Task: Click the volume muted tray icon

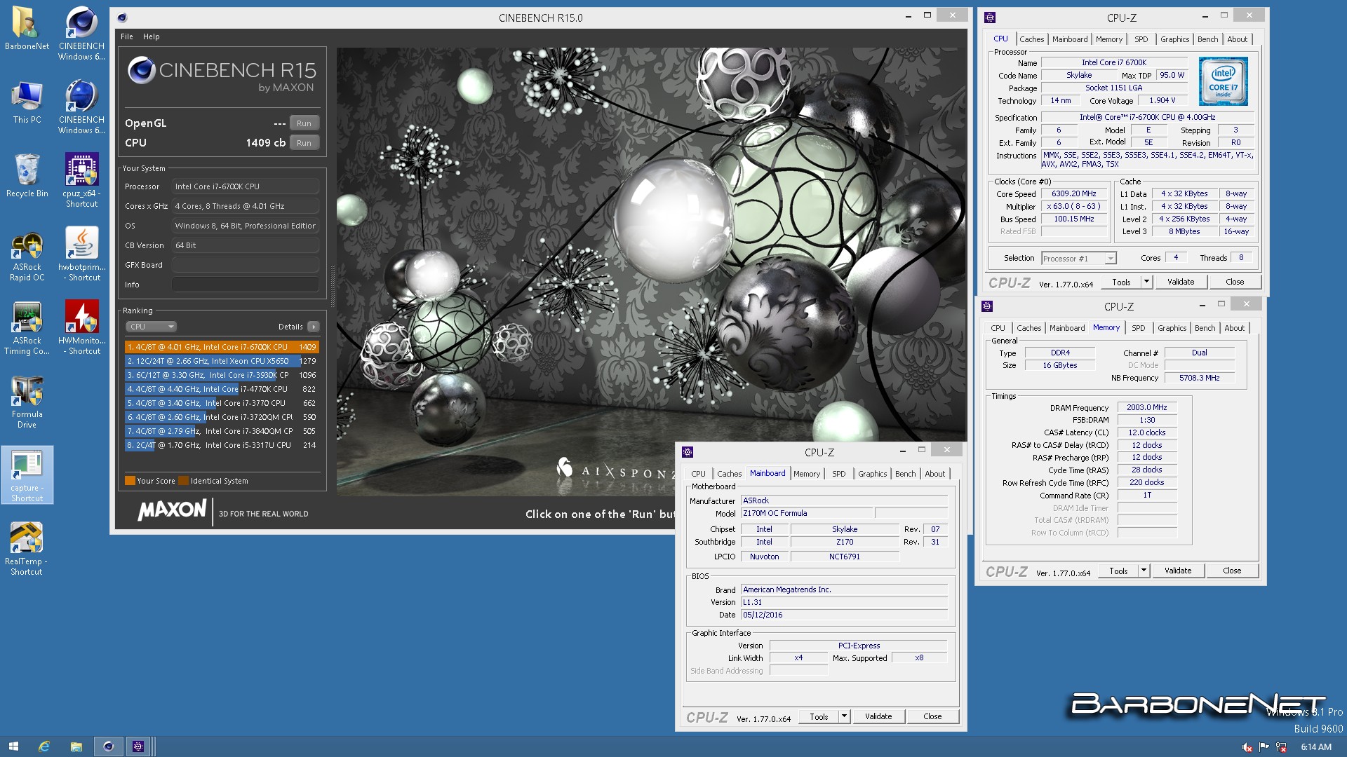Action: [1247, 747]
